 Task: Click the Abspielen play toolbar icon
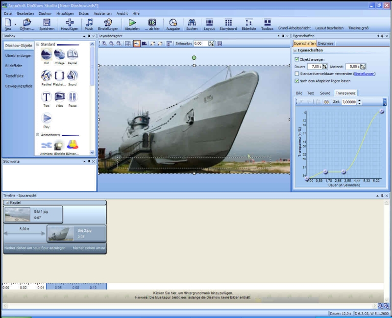coord(132,23)
